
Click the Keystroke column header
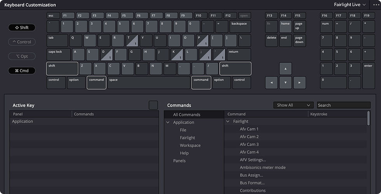point(338,114)
